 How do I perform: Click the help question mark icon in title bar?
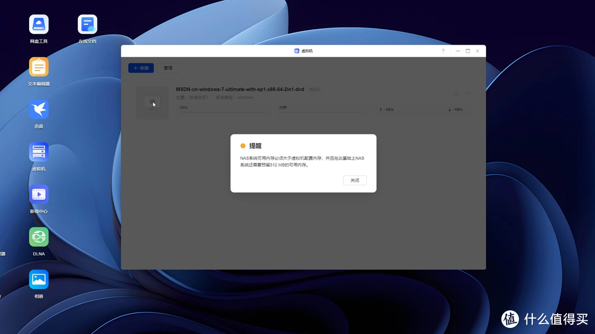click(x=443, y=51)
